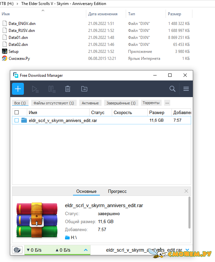
Task: Collapse bottom download info down chevron
Action: pyautogui.click(x=187, y=250)
